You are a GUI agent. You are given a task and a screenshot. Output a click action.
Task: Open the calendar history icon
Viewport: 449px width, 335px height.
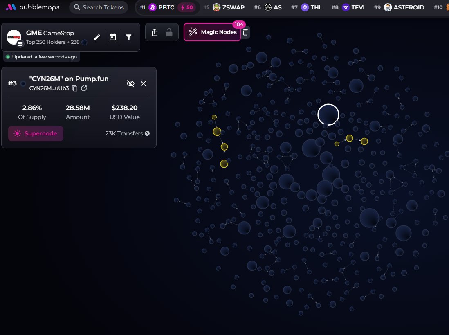(x=113, y=37)
